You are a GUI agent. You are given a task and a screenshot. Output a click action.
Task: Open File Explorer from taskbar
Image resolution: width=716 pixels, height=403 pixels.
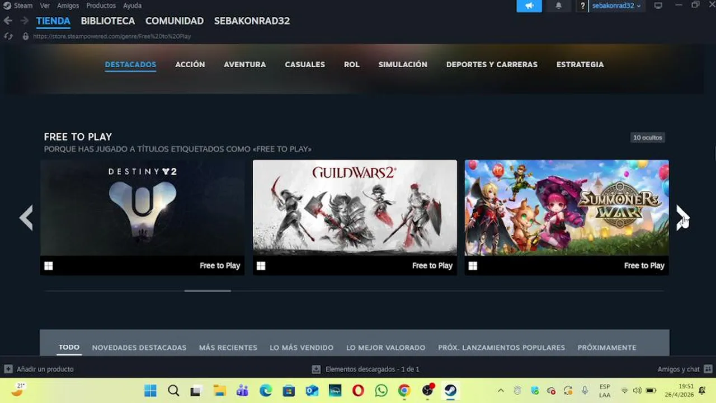[x=219, y=391]
